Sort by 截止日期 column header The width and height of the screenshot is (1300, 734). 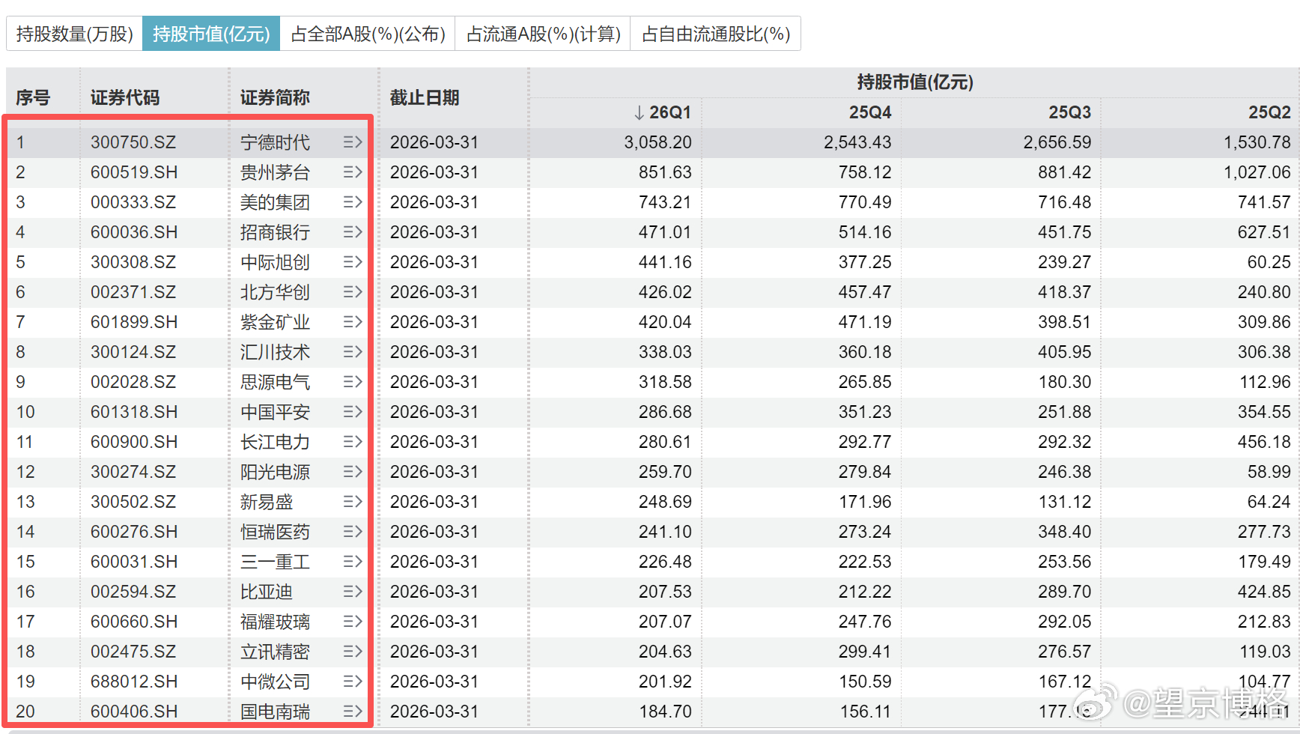[425, 98]
